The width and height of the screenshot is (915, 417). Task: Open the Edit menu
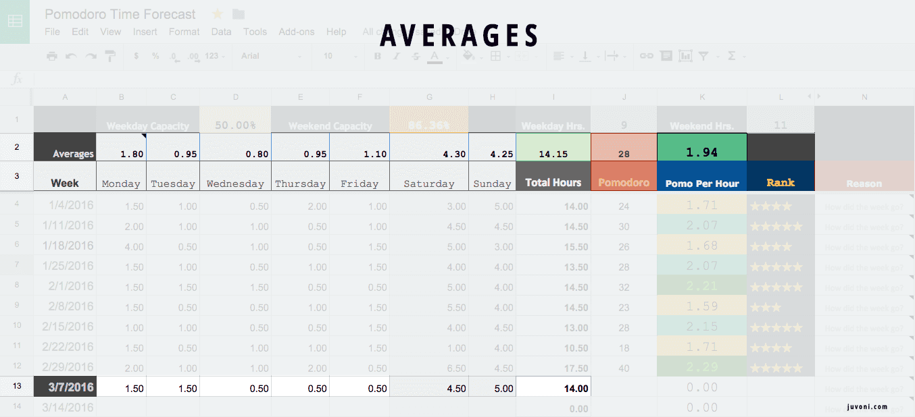[80, 32]
